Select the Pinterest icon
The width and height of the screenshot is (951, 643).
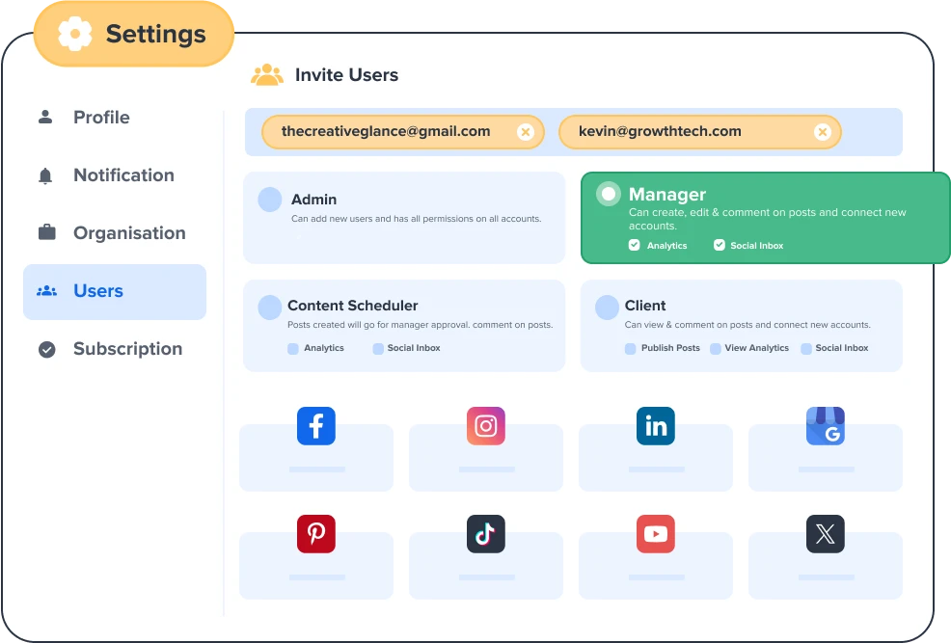click(315, 533)
